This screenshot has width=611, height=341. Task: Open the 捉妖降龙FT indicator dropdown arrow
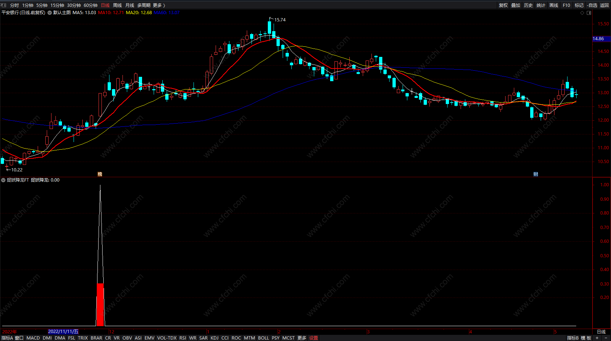click(x=3, y=180)
